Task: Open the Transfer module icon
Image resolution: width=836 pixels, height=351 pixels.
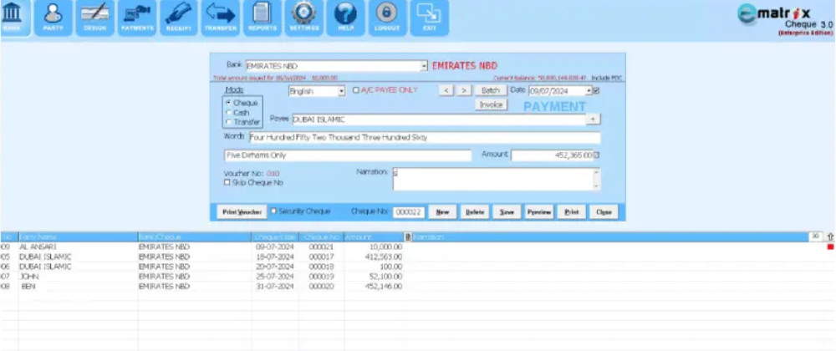Action: pyautogui.click(x=220, y=18)
